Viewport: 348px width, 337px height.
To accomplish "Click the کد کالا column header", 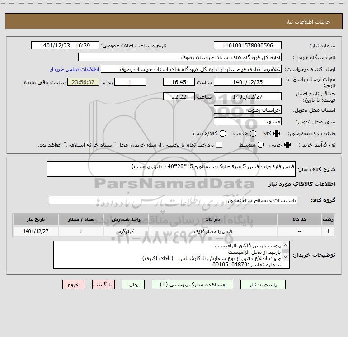I will pos(299,219).
